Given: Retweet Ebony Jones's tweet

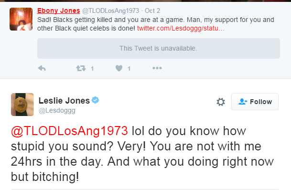Looking at the screenshot, I should pos(81,68).
